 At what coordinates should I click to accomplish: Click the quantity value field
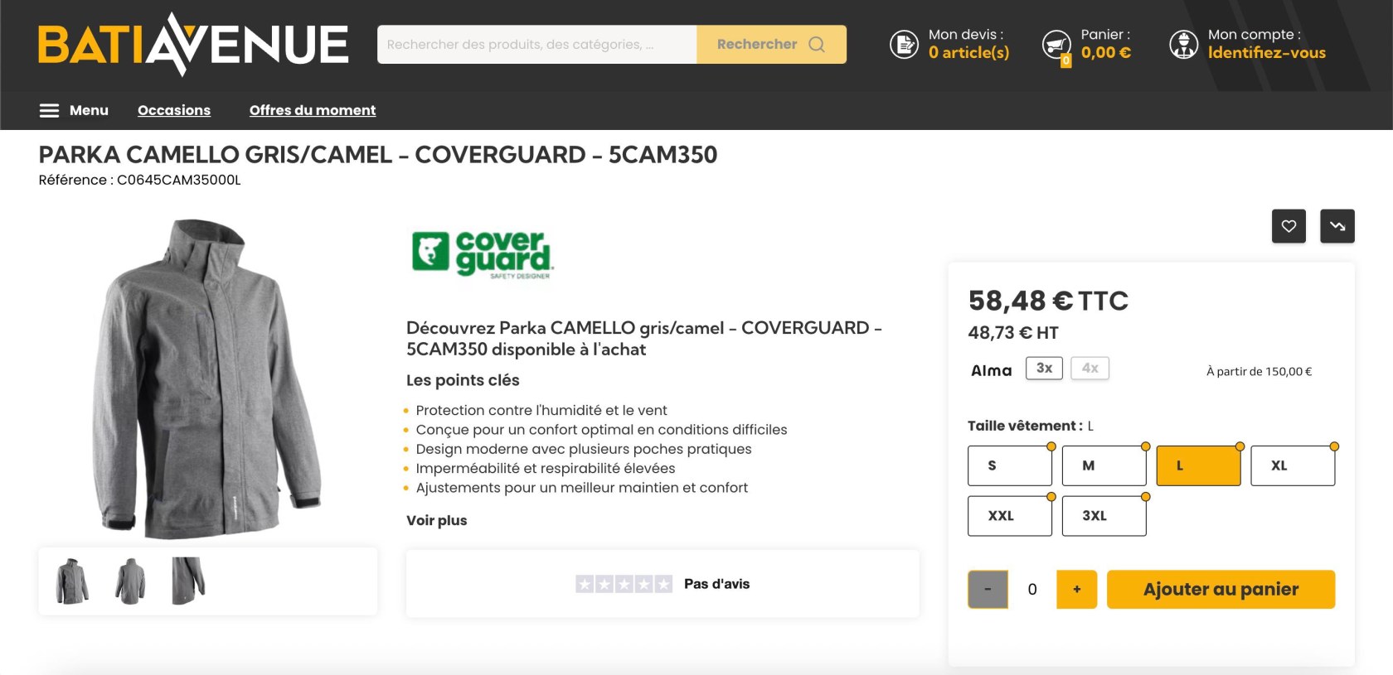[x=1032, y=590]
